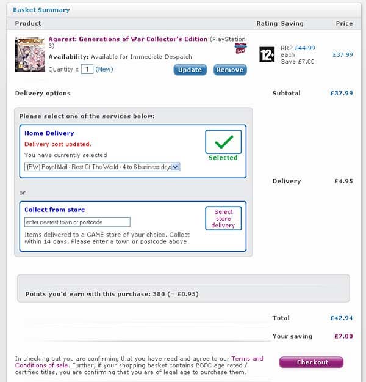Click into the Quantity input field

87,70
